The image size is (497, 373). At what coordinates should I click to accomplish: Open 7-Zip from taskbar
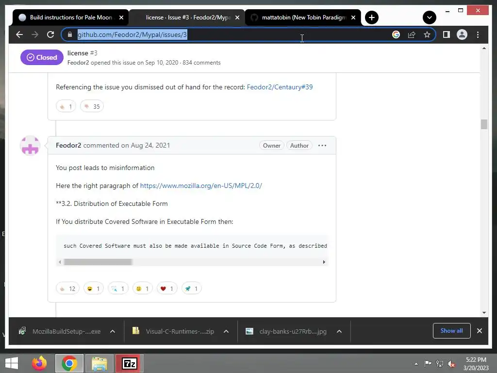tap(129, 363)
